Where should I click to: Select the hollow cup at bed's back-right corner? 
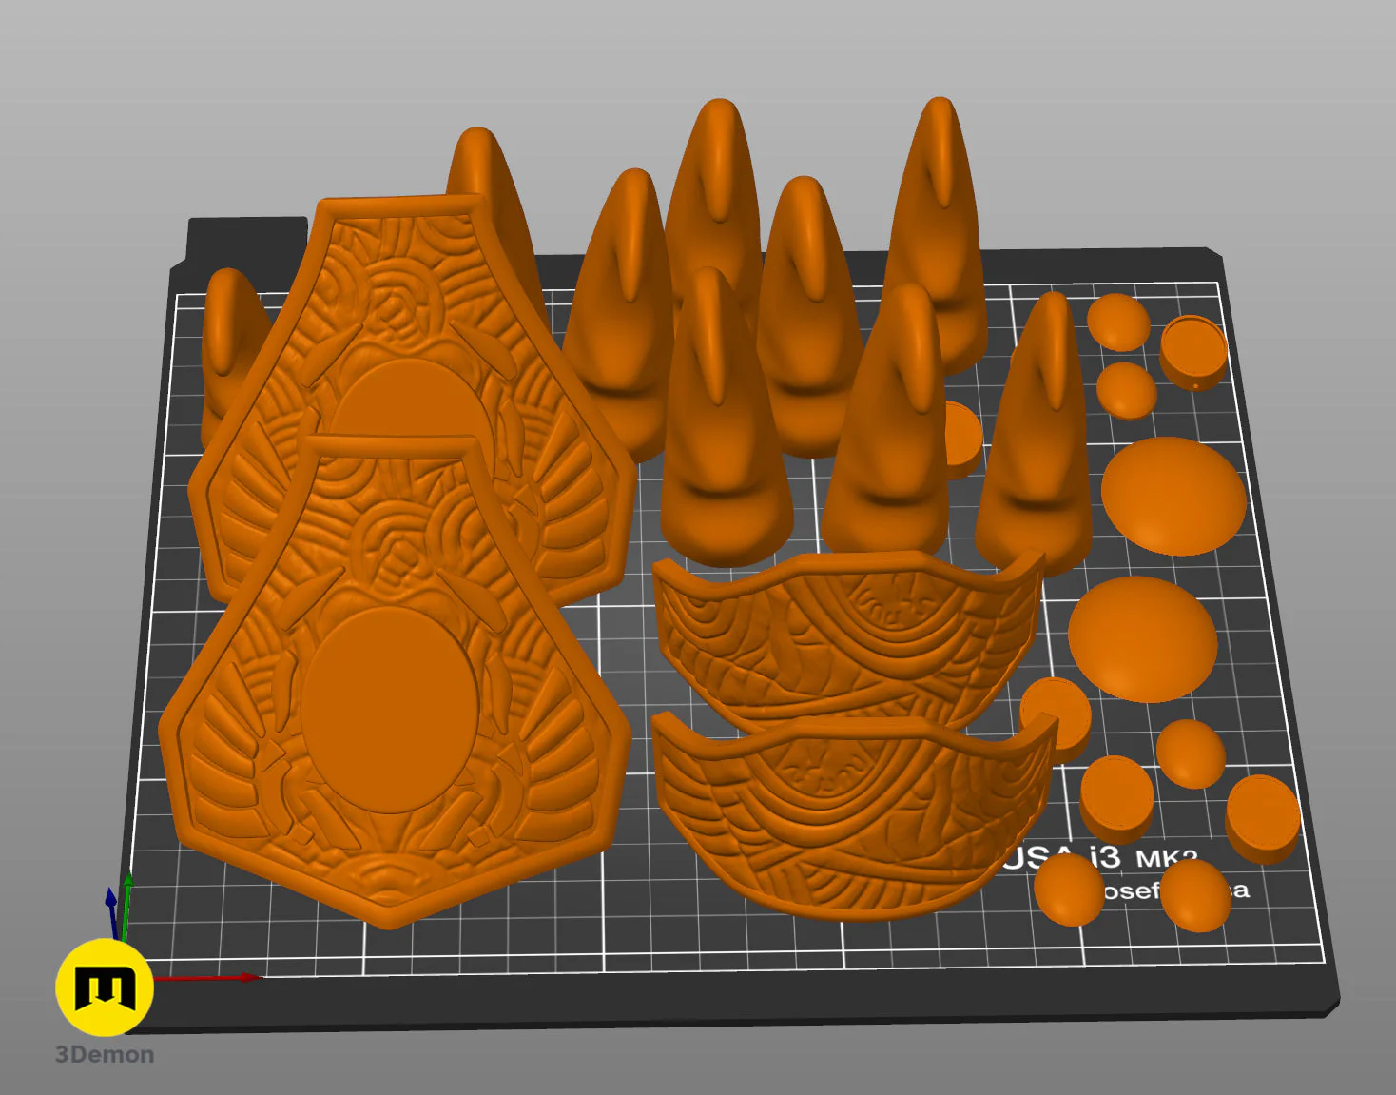[x=1193, y=352]
